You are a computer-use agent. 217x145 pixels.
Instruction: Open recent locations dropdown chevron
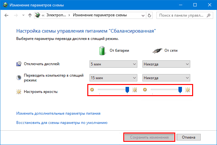(23, 15)
